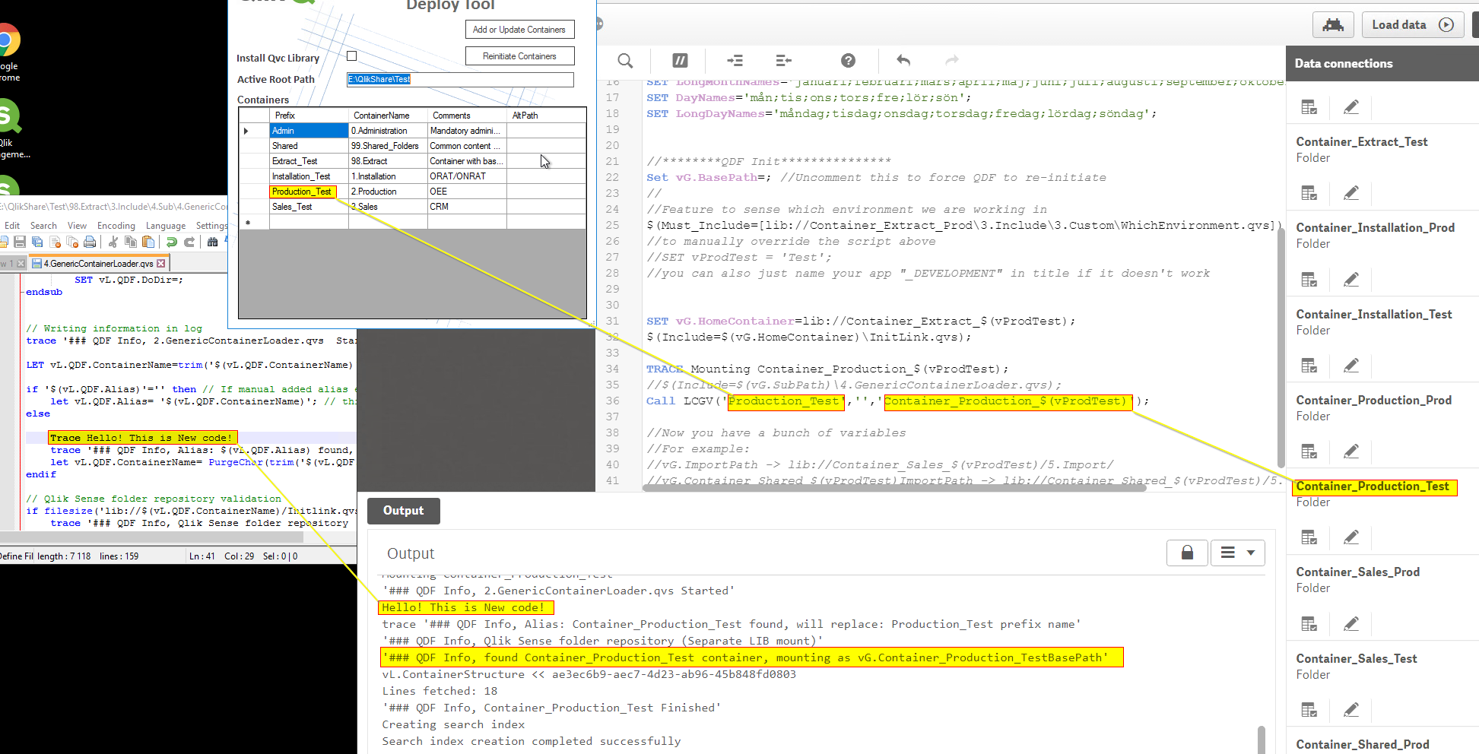1479x754 pixels.
Task: Click Reinitiate Containers button
Action: pyautogui.click(x=519, y=56)
